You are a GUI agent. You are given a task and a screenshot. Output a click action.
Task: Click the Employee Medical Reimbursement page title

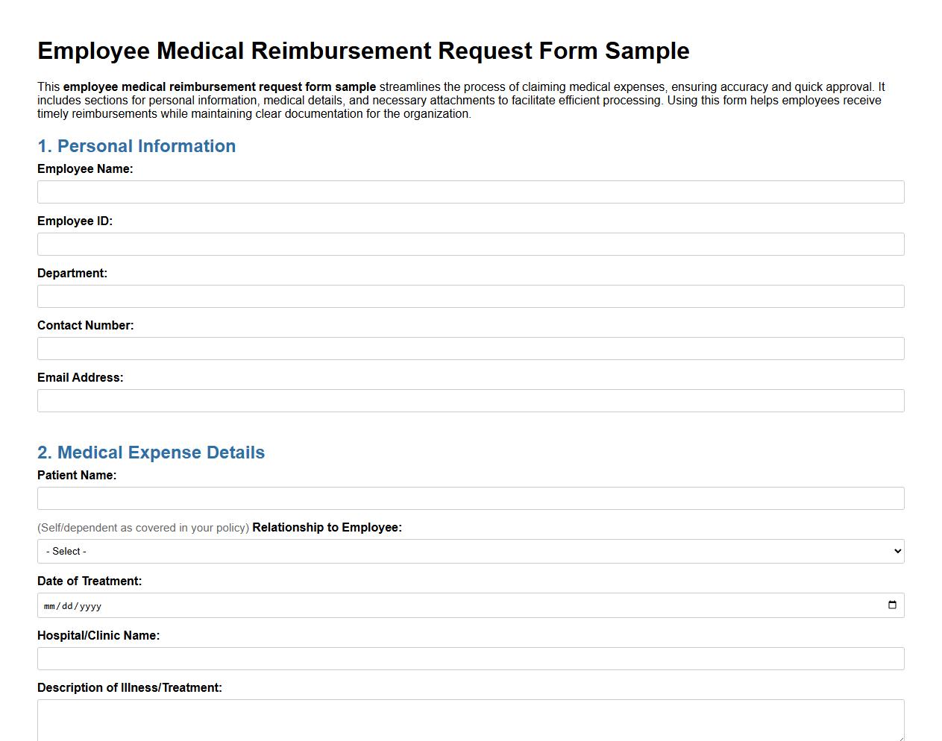point(363,51)
